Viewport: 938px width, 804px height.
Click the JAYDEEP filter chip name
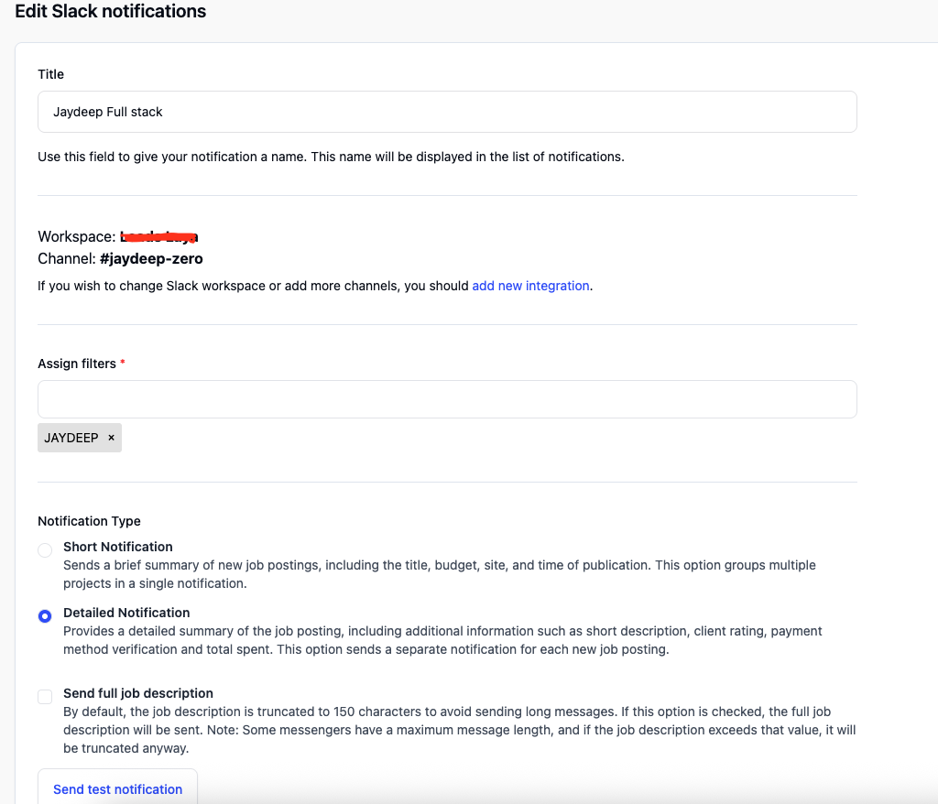71,438
